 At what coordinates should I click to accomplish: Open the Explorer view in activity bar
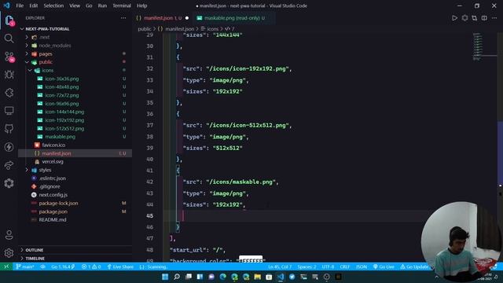[x=9, y=20]
